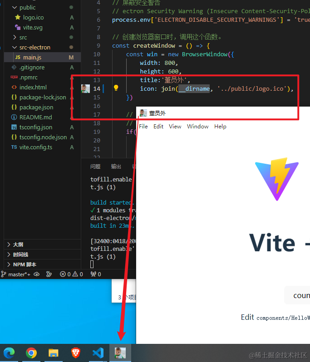The image size is (310, 362).
Task: Open tsconfig.json file
Action: (x=35, y=127)
